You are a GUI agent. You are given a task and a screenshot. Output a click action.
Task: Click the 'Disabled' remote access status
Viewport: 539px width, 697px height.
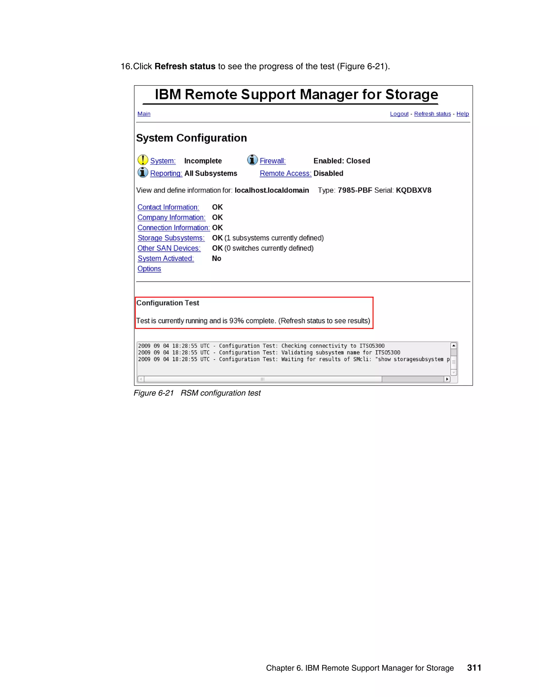point(328,173)
